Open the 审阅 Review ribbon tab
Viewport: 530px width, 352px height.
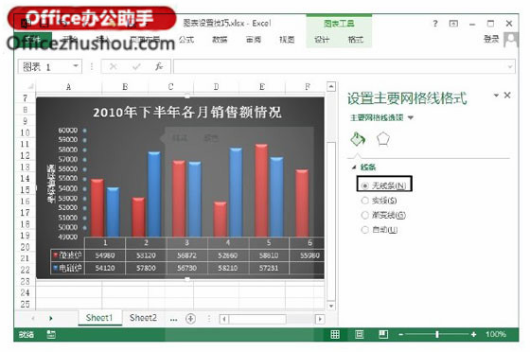point(254,40)
